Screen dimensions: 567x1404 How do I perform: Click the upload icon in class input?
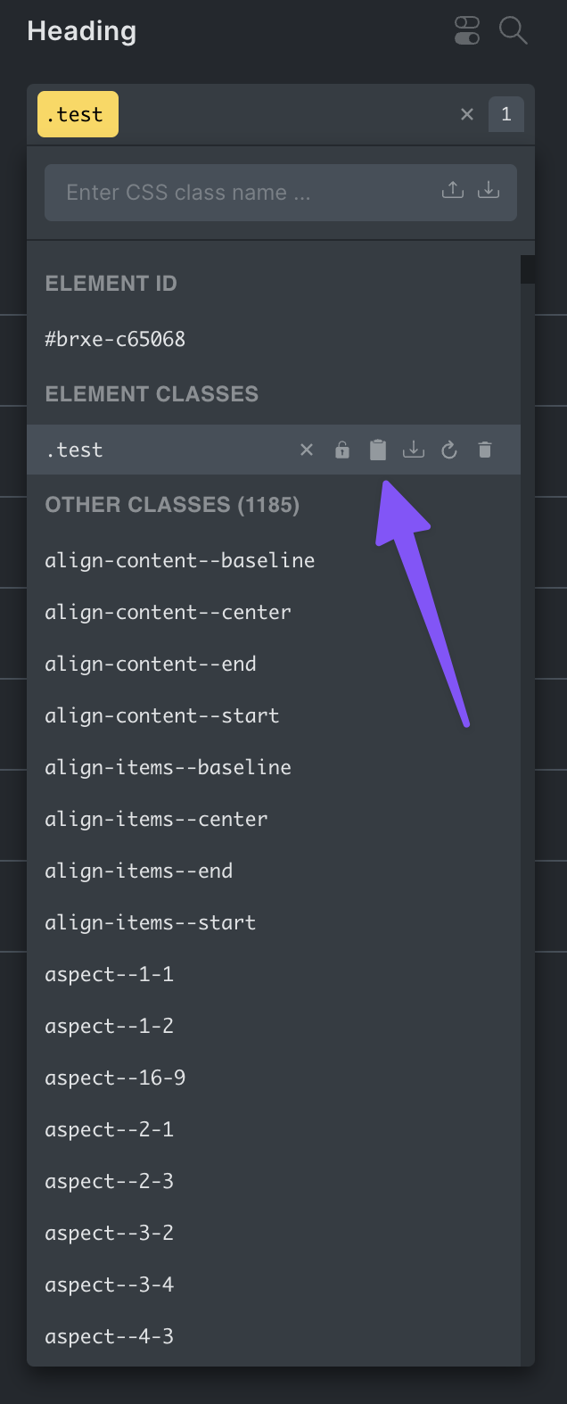(453, 190)
